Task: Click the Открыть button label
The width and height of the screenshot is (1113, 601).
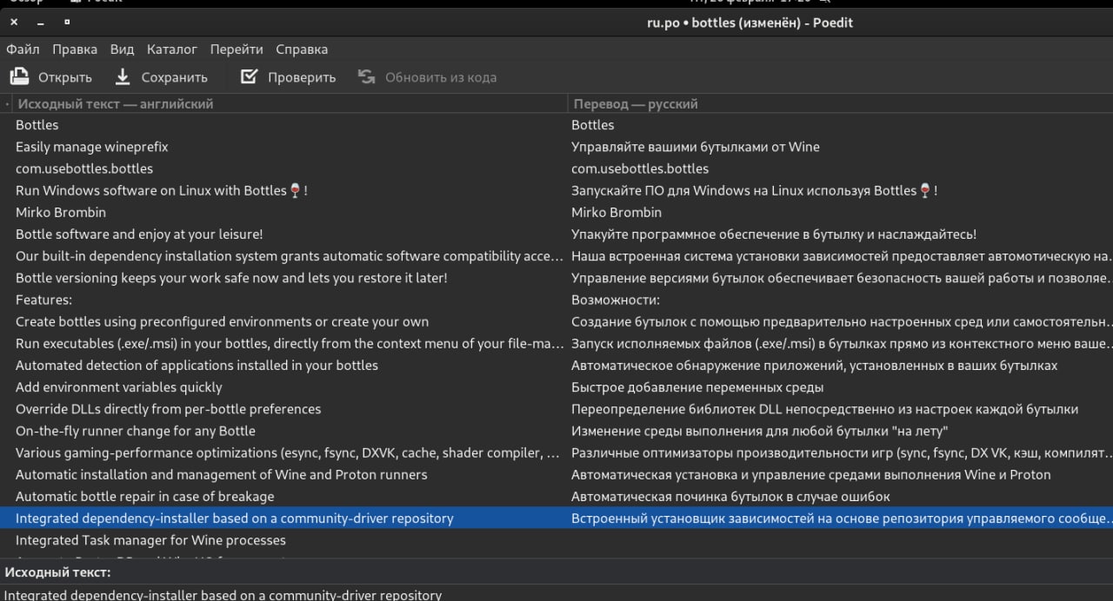Action: coord(65,77)
